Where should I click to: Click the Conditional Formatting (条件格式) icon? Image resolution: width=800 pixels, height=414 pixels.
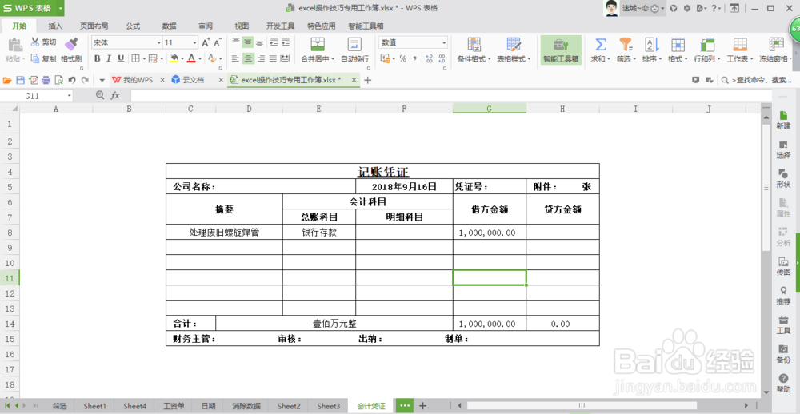click(474, 44)
